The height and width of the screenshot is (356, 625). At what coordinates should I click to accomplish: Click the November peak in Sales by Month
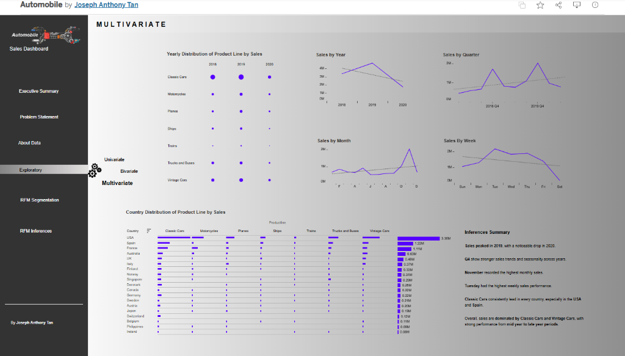409,149
